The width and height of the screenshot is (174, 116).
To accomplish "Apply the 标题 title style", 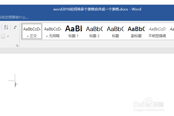I will (x=115, y=31).
